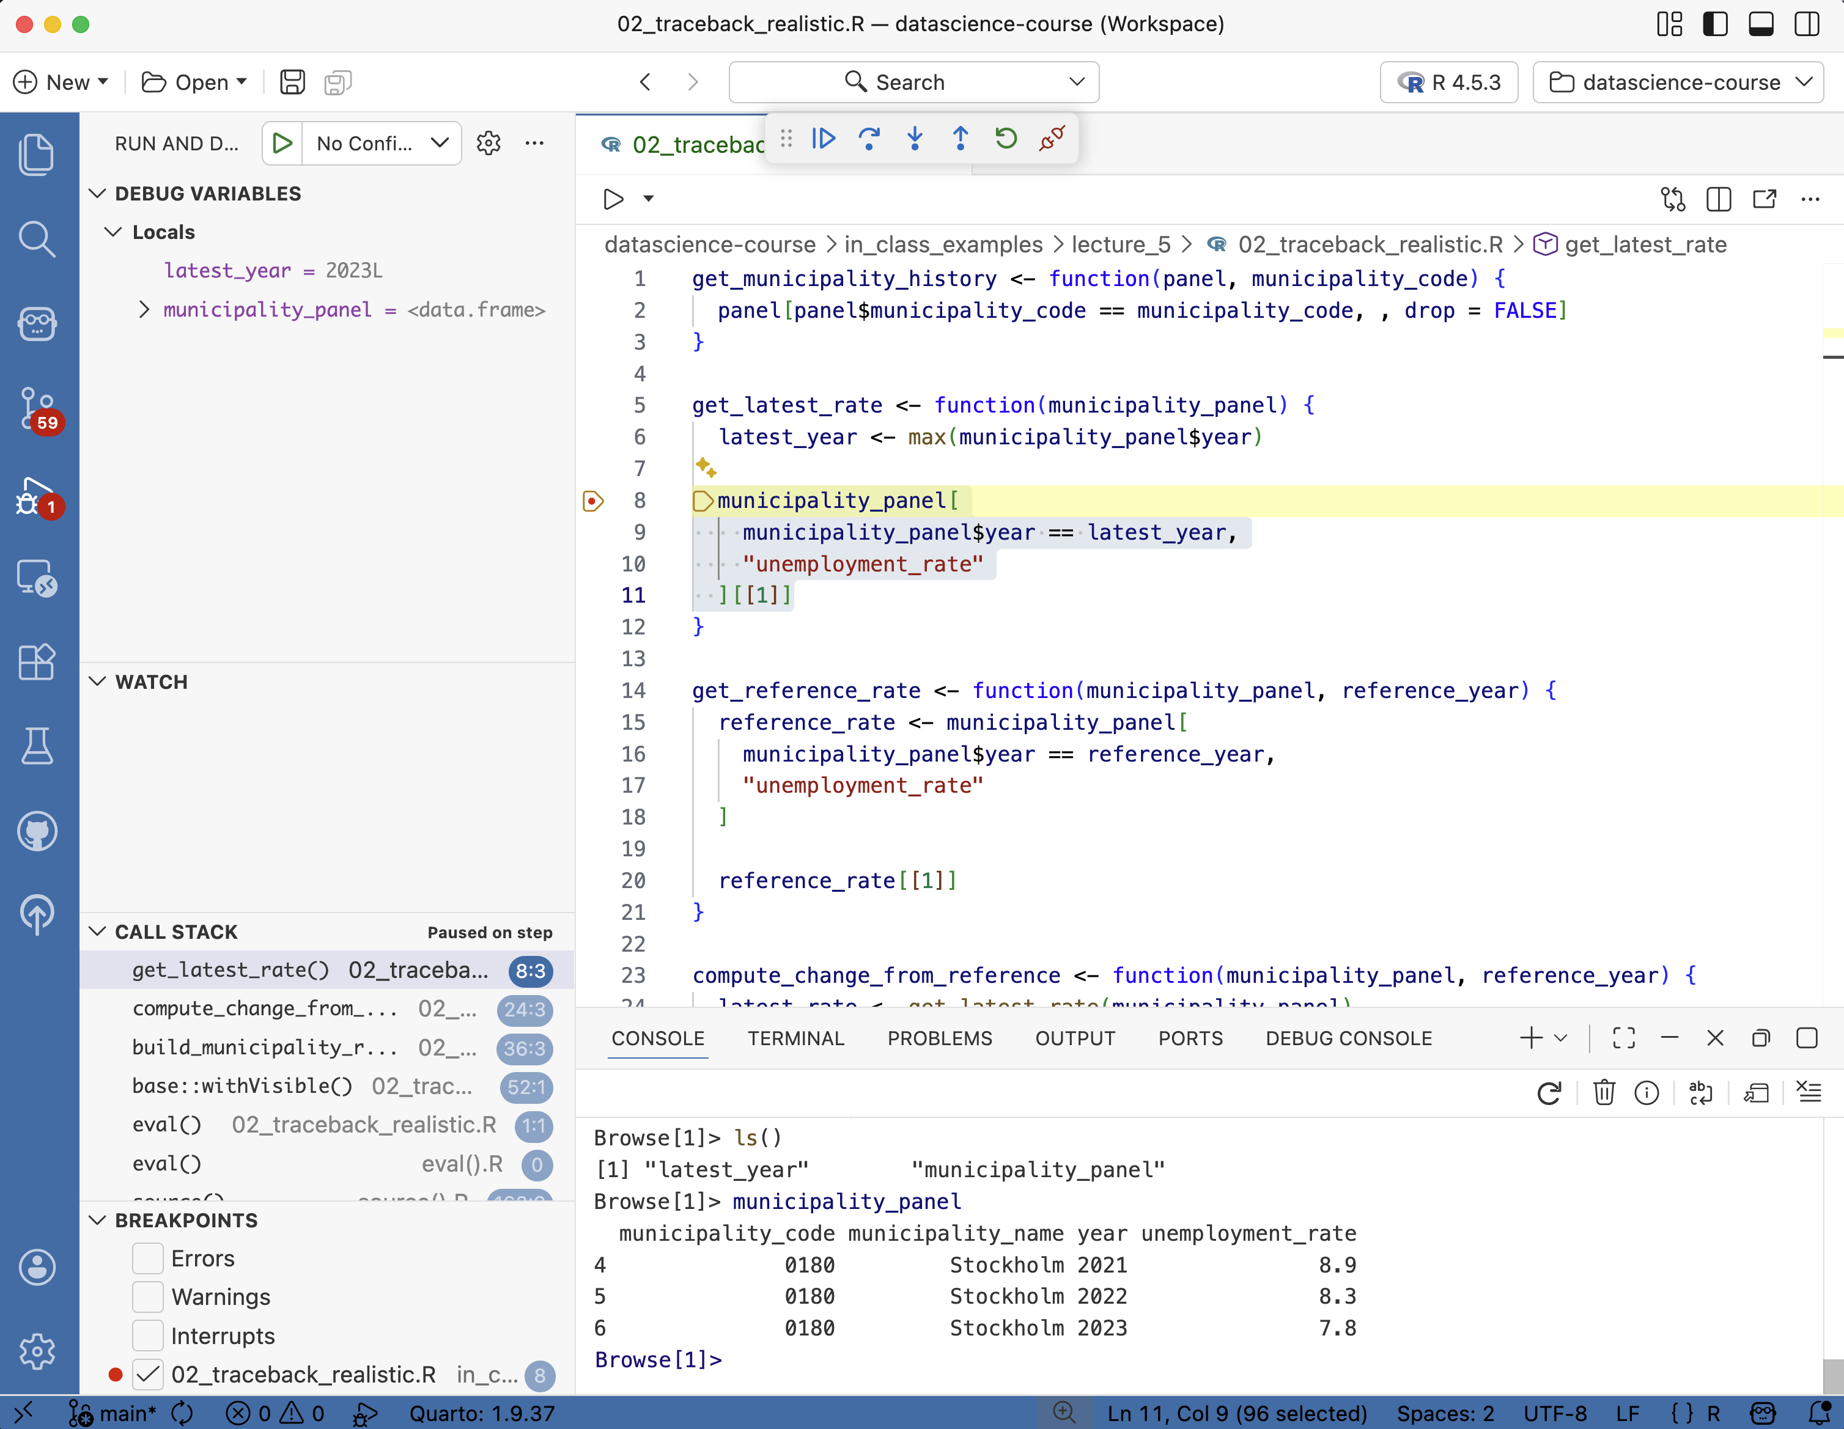Image resolution: width=1844 pixels, height=1429 pixels.
Task: Click the debug Continue button
Action: pos(823,138)
